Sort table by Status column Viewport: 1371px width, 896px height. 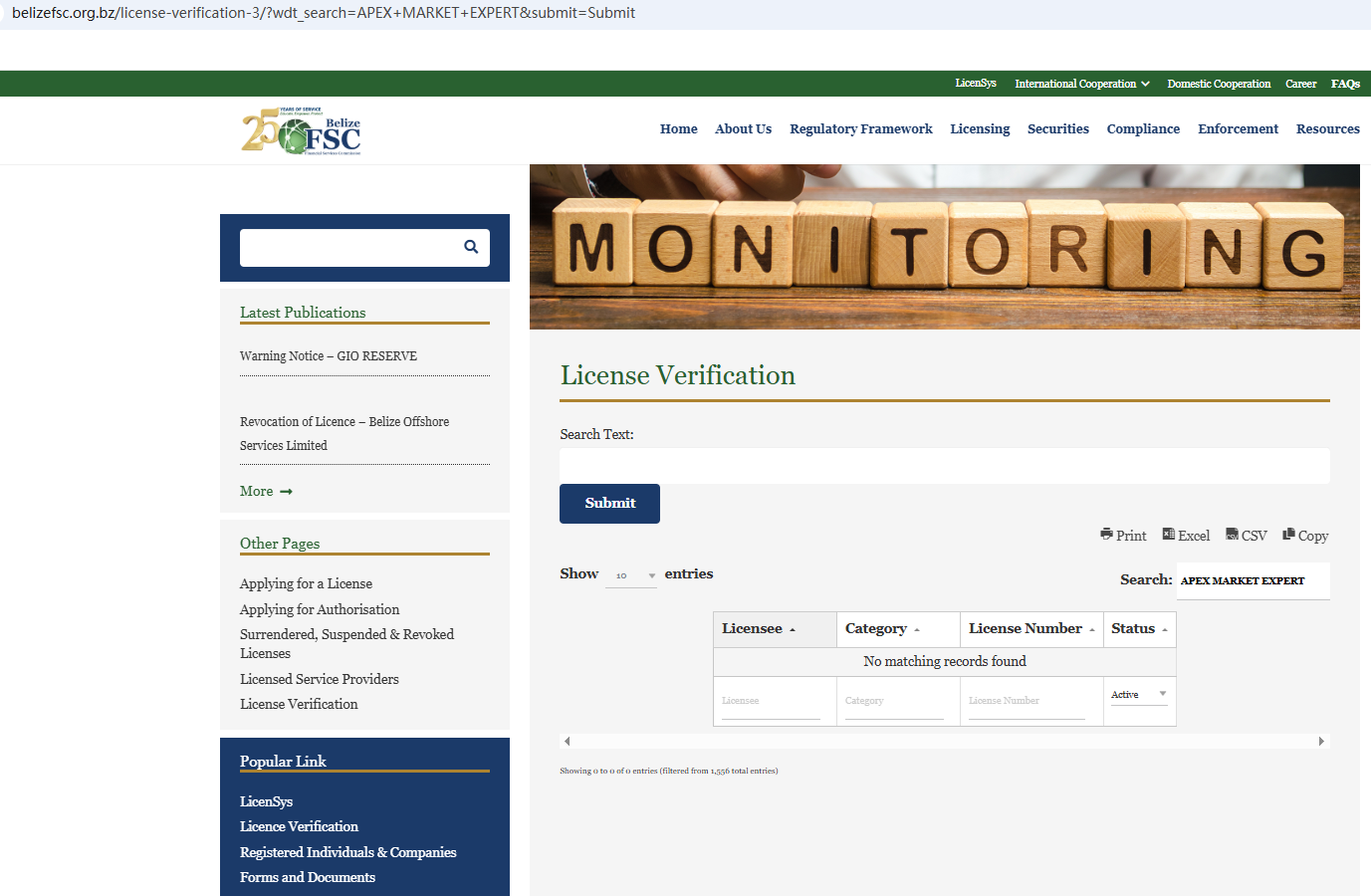pyautogui.click(x=1139, y=629)
